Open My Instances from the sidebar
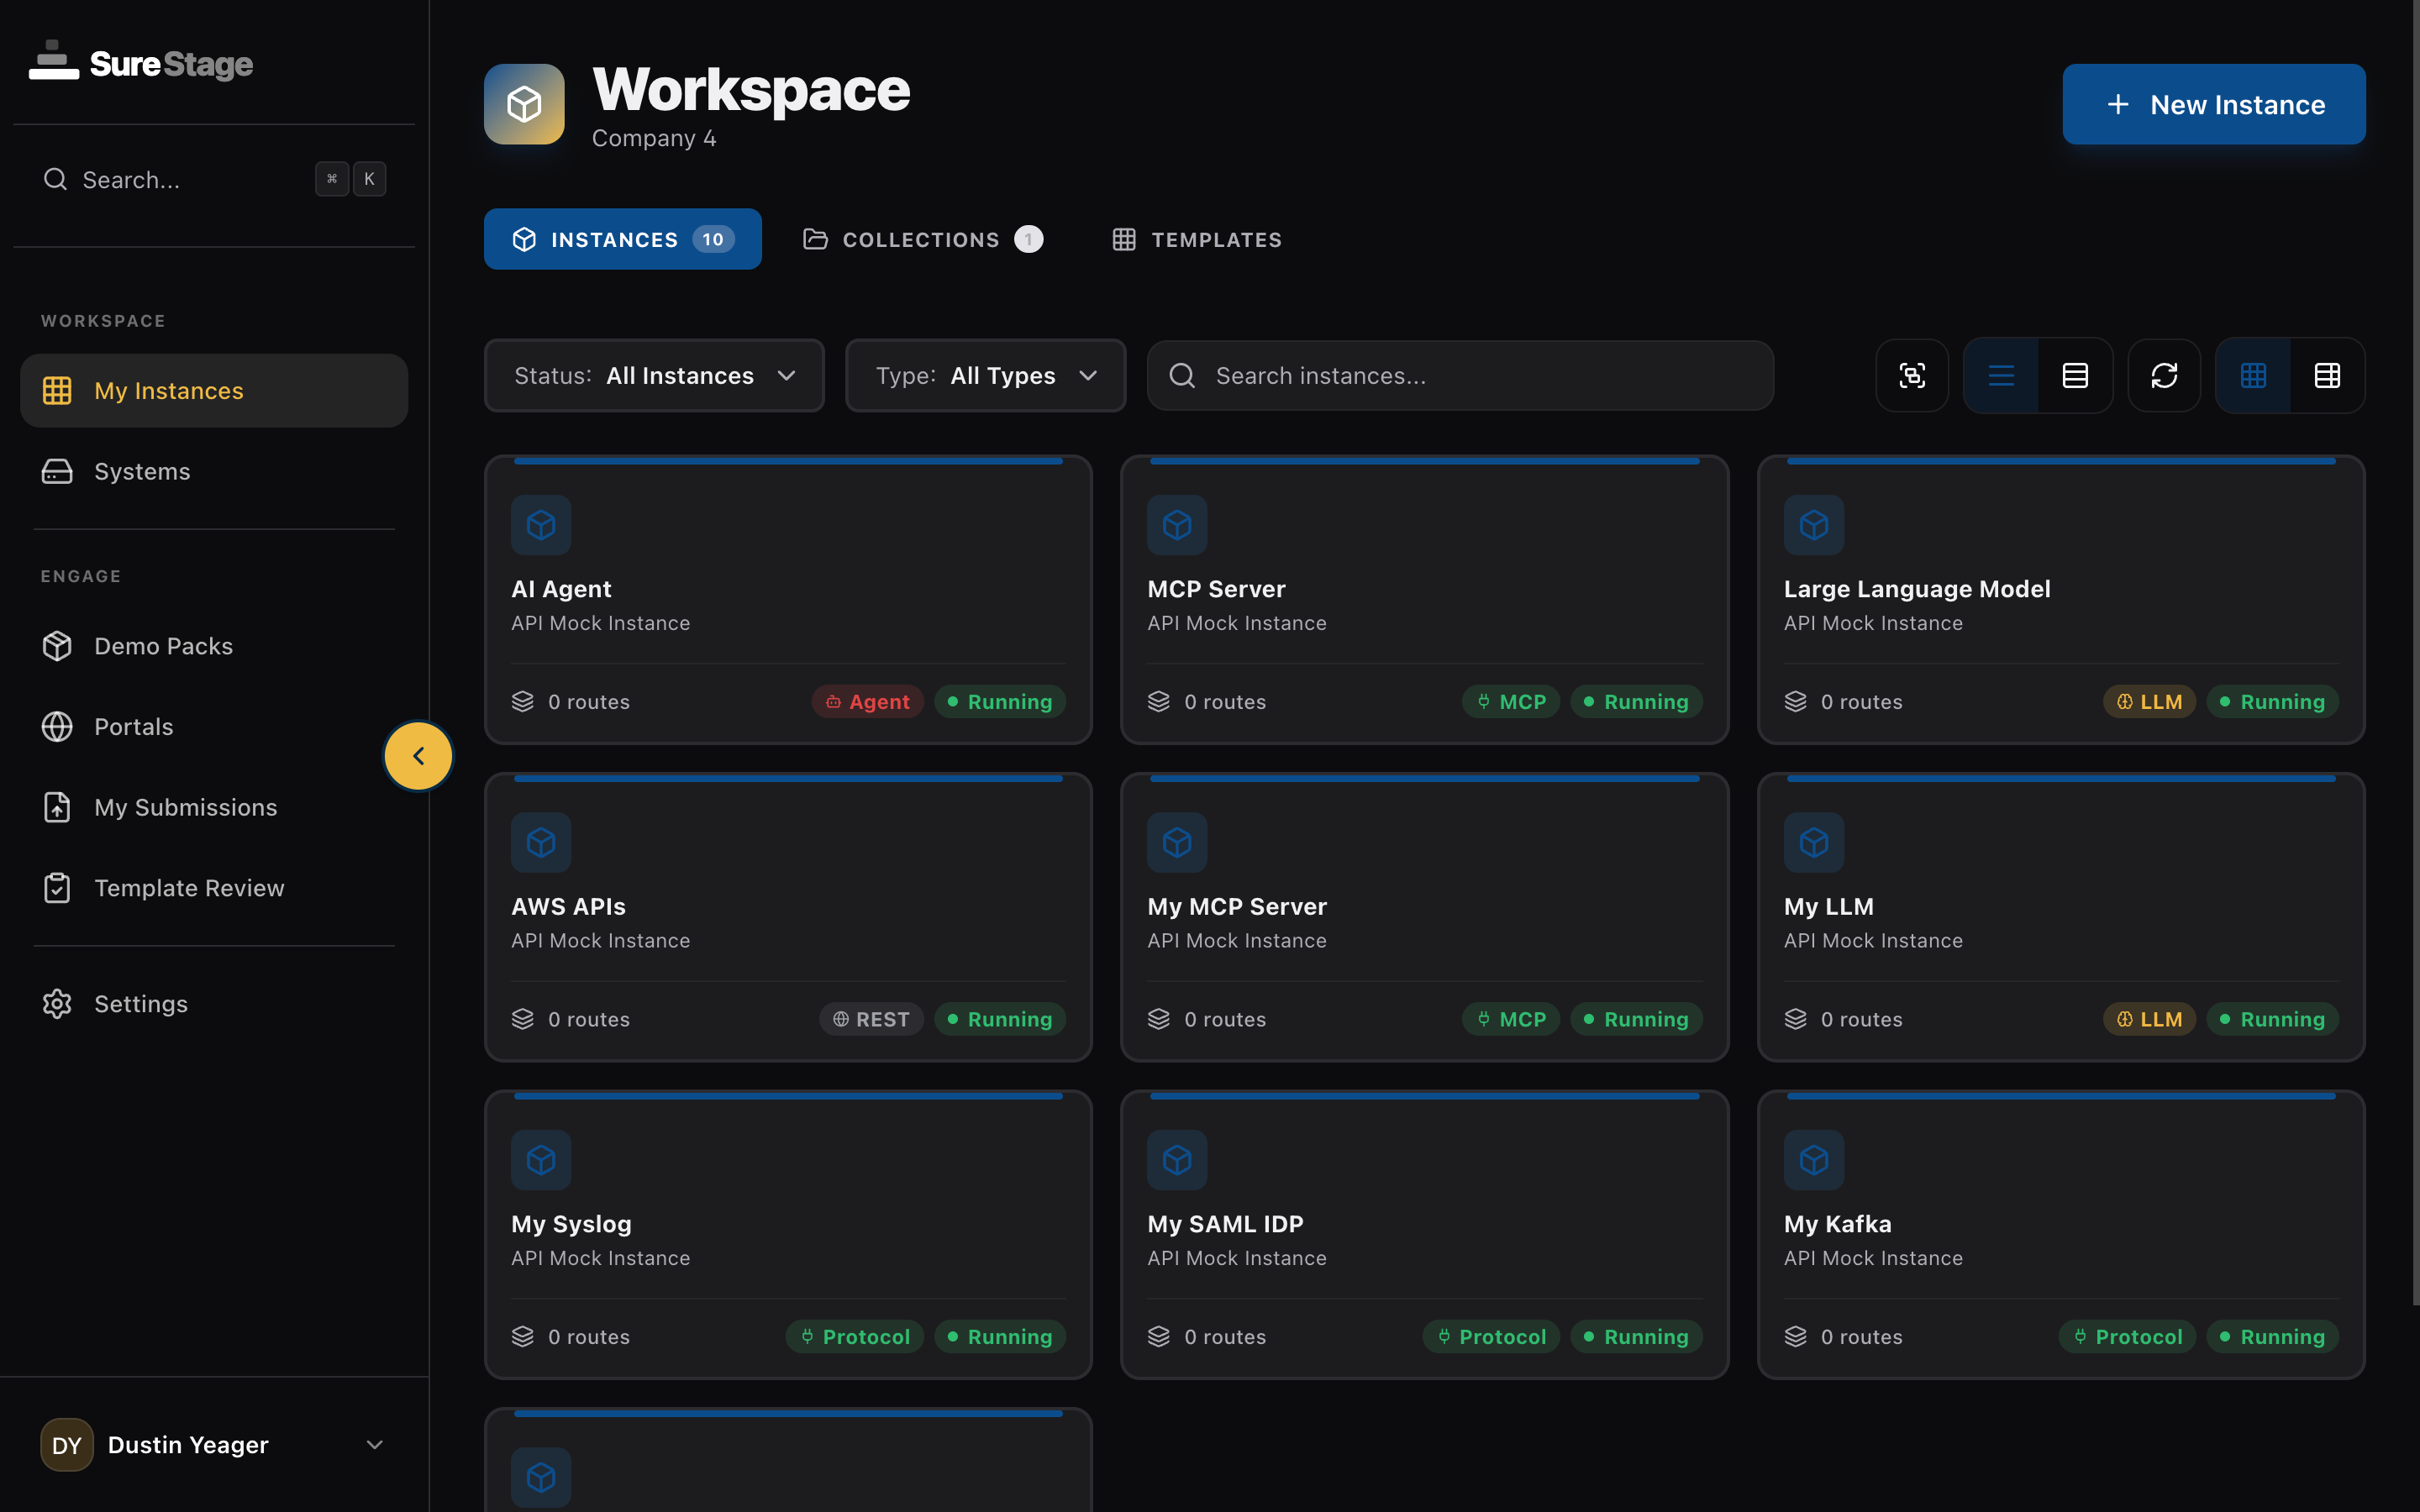Screen dimensions: 2420x1512 point(168,390)
